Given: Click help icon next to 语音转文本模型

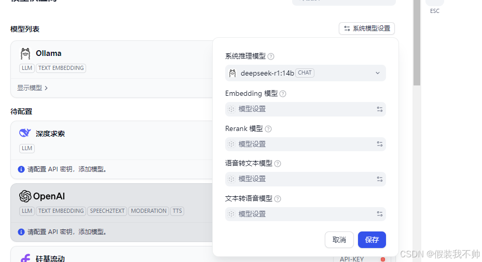Looking at the screenshot, I should [278, 164].
